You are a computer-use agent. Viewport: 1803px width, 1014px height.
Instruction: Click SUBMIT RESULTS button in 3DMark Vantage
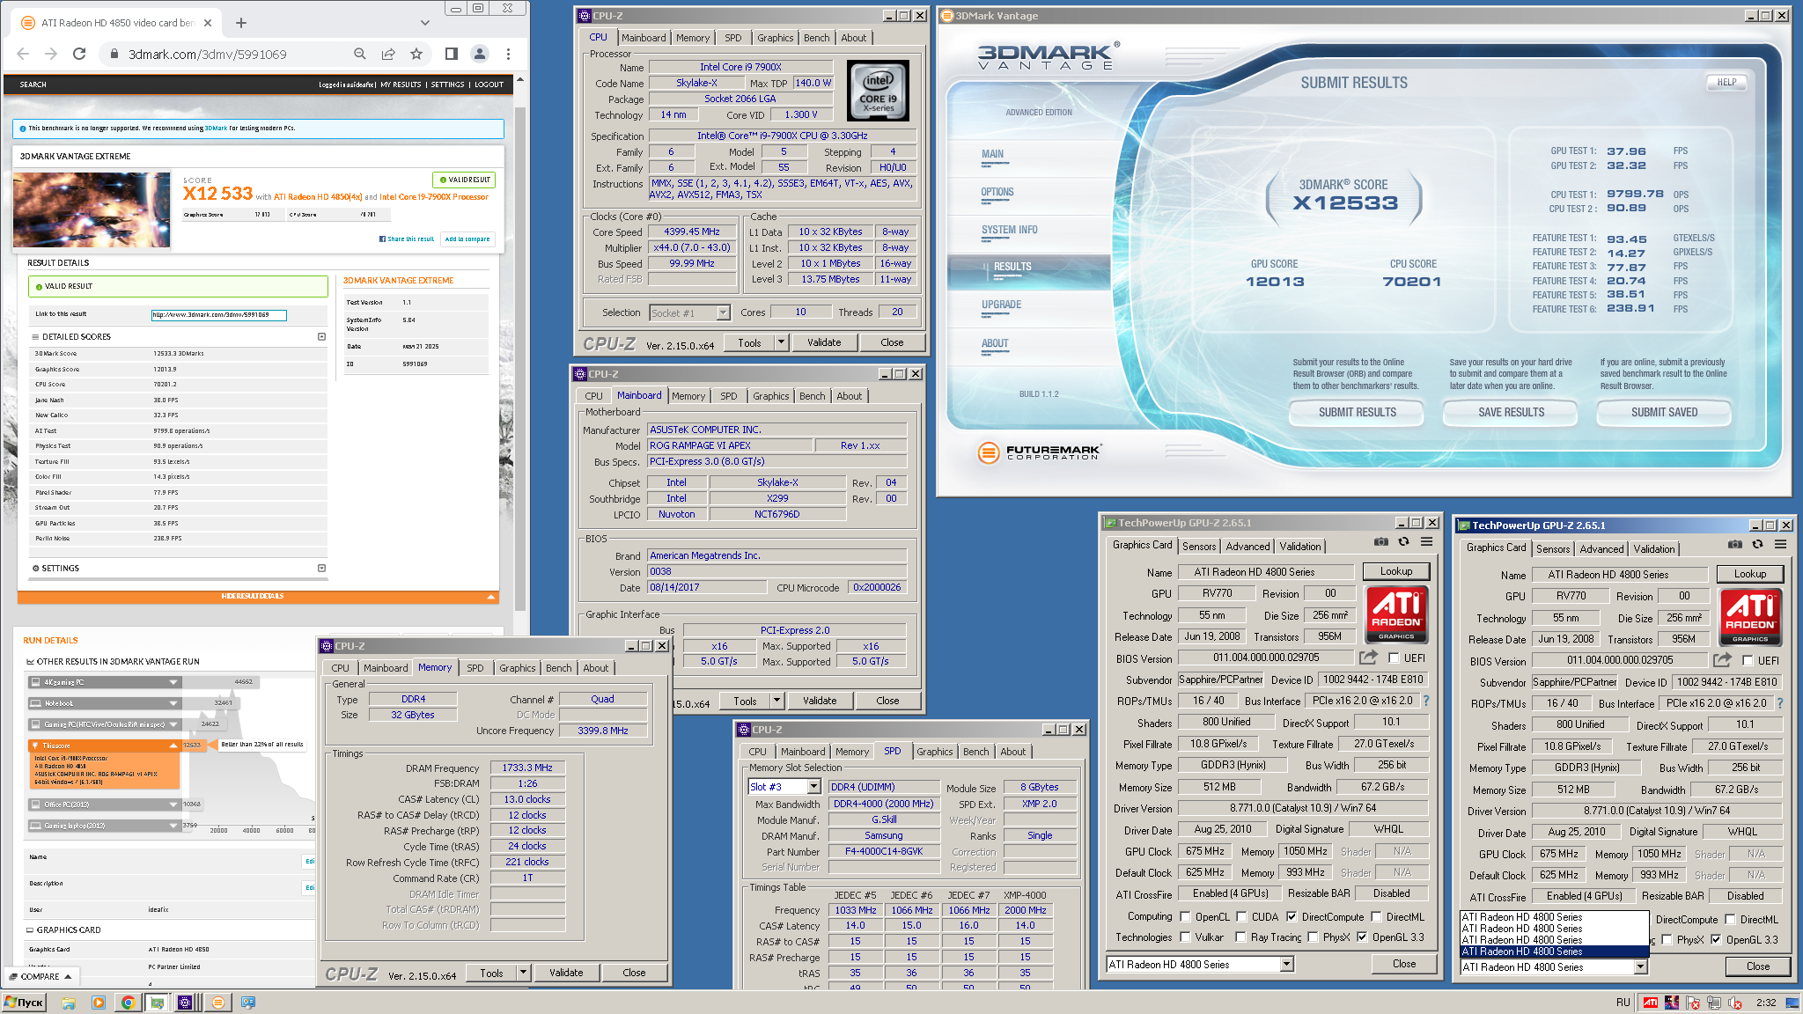[x=1357, y=412]
